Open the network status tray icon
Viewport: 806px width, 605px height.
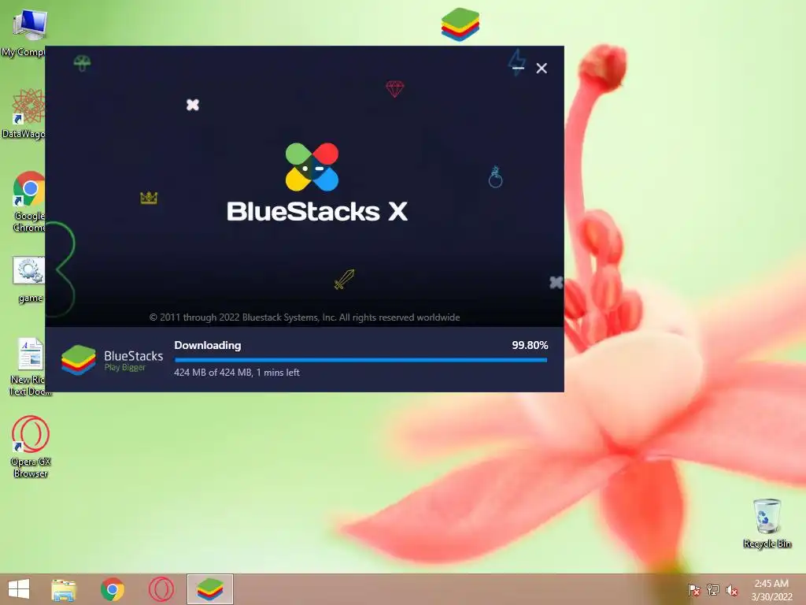tap(713, 589)
